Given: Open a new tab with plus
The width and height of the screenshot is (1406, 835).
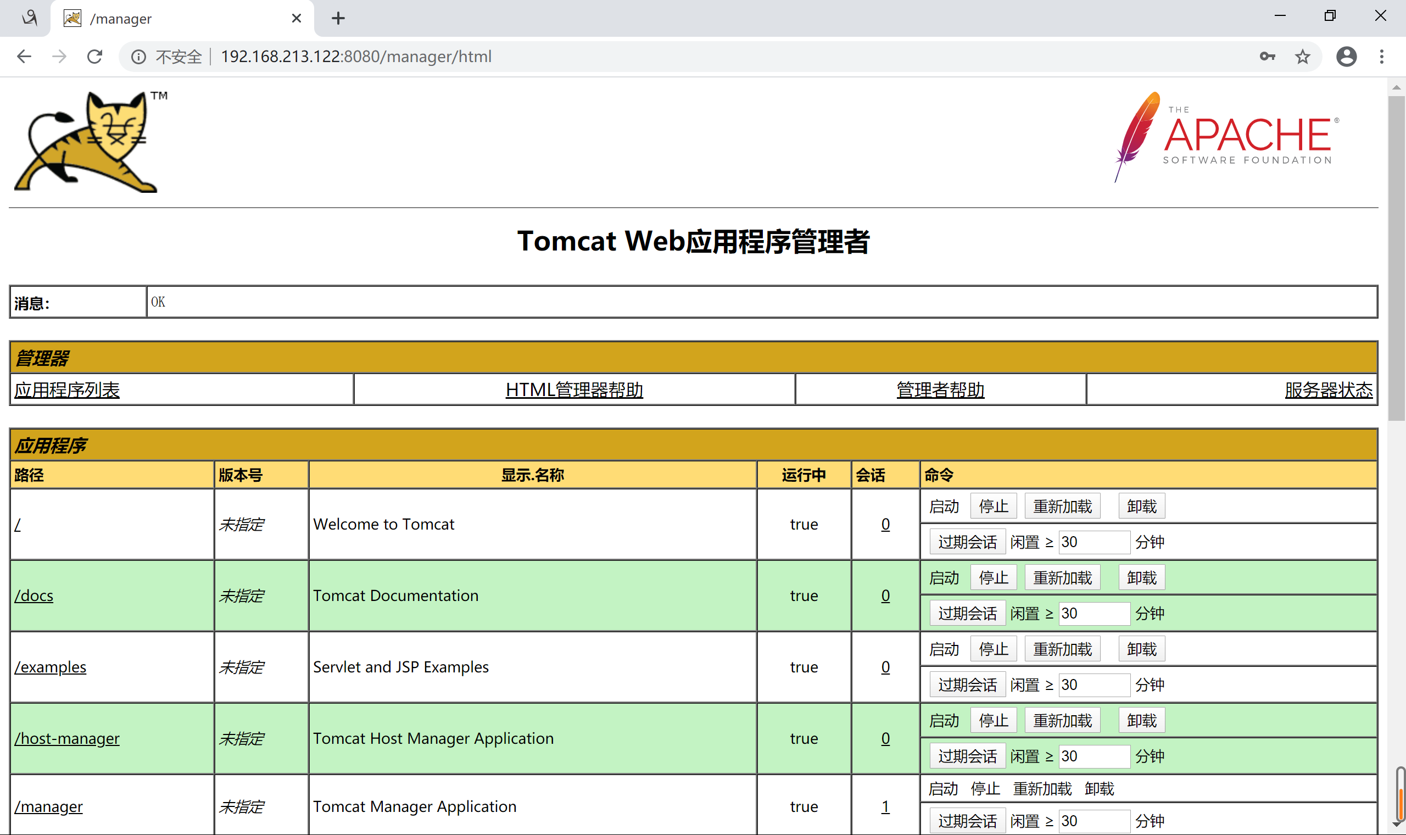Looking at the screenshot, I should pos(338,19).
